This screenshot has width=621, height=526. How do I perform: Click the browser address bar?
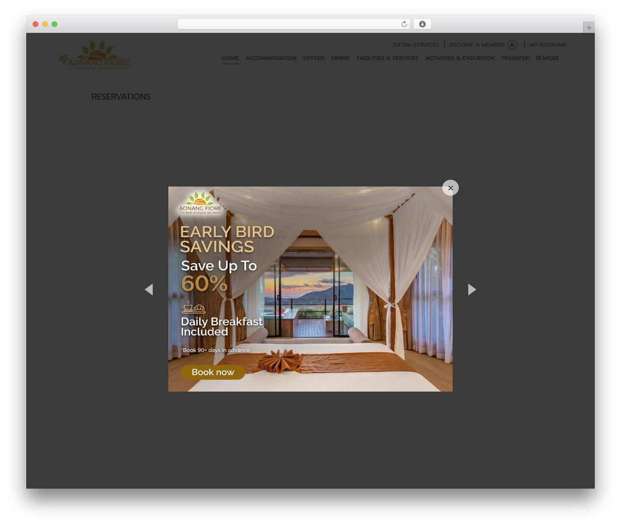click(294, 24)
